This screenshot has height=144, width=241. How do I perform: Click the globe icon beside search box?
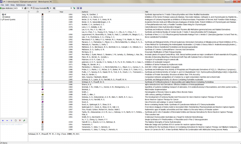pos(54,8)
